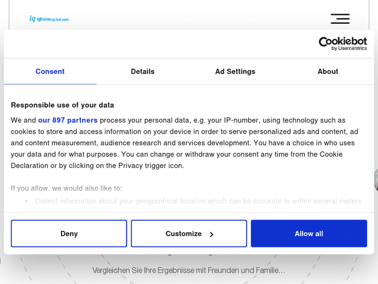Click the "by Usercentrics" text
The height and width of the screenshot is (284, 378).
pos(349,48)
